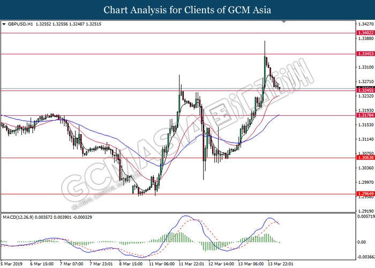
Task: Click the 5 Mar 2019 date label
Action: tap(11, 264)
